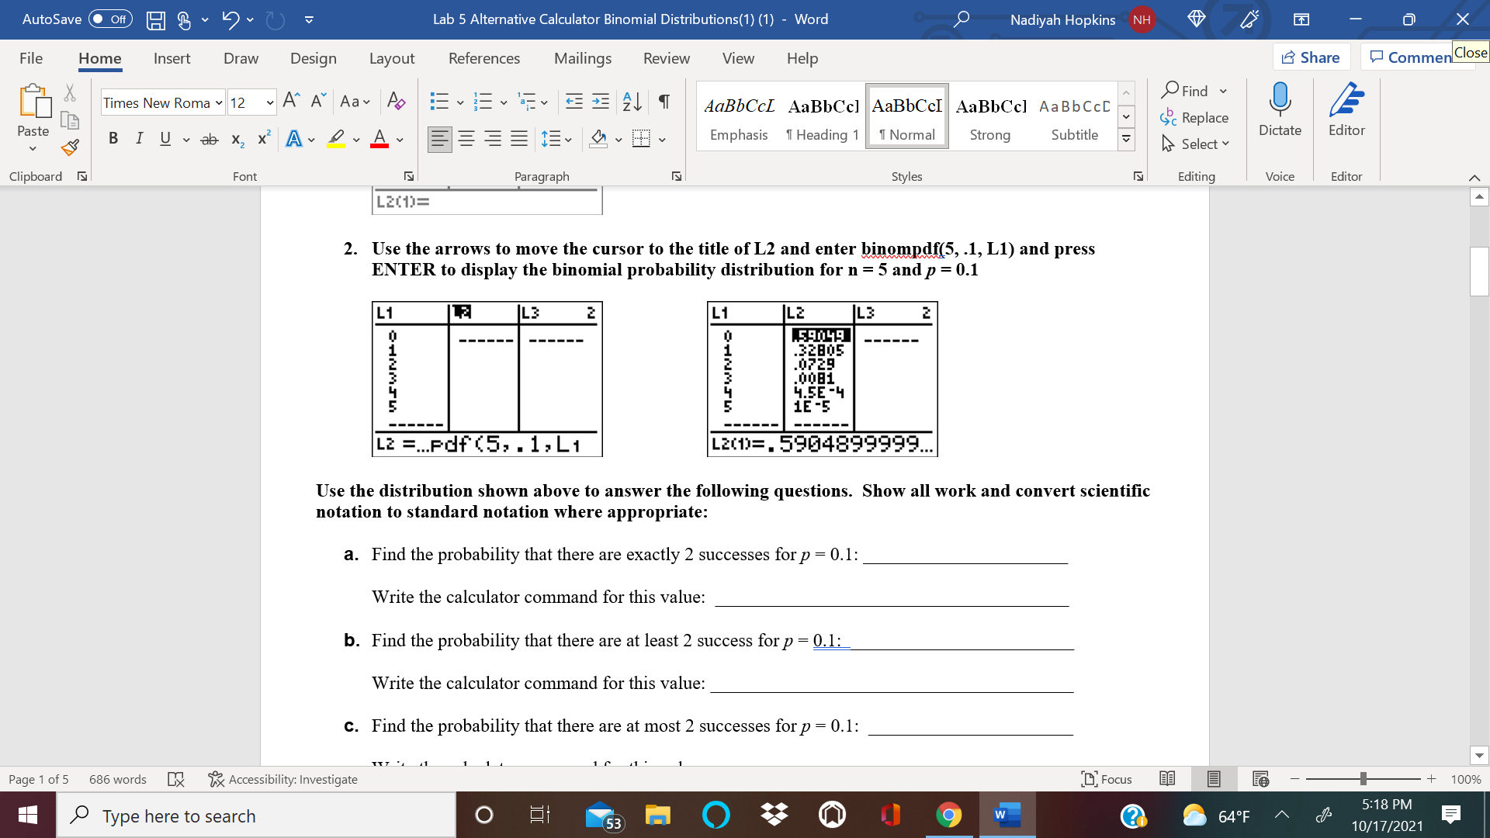Select the Bold formatting icon

[x=113, y=138]
